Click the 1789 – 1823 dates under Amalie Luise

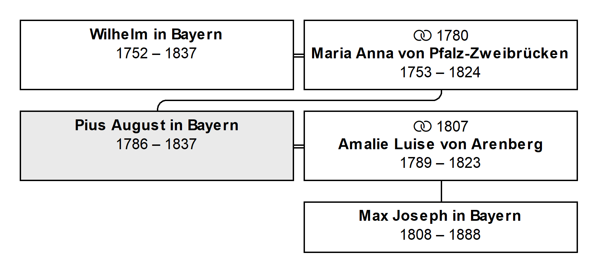click(440, 163)
